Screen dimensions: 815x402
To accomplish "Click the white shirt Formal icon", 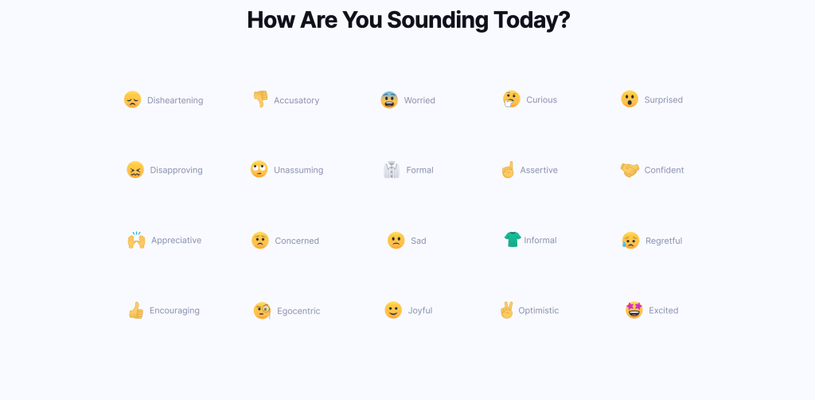I will [x=392, y=169].
